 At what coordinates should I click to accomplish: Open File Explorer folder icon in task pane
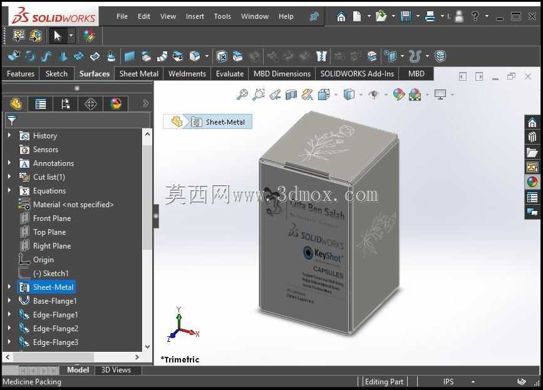532,152
